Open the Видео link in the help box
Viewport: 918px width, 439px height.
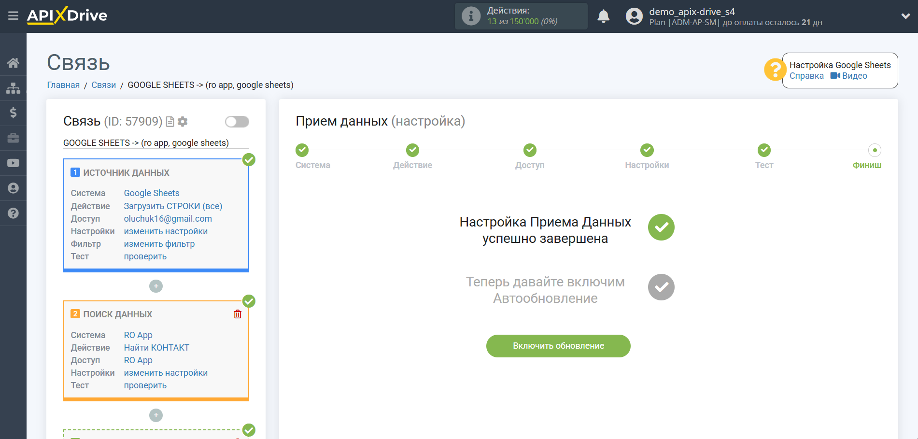tap(853, 76)
